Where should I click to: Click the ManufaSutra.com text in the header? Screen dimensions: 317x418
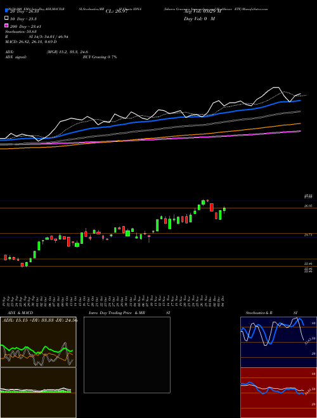[x=256, y=9]
